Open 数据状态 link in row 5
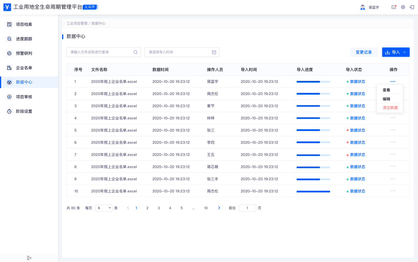418x262 pixels. coord(357,130)
